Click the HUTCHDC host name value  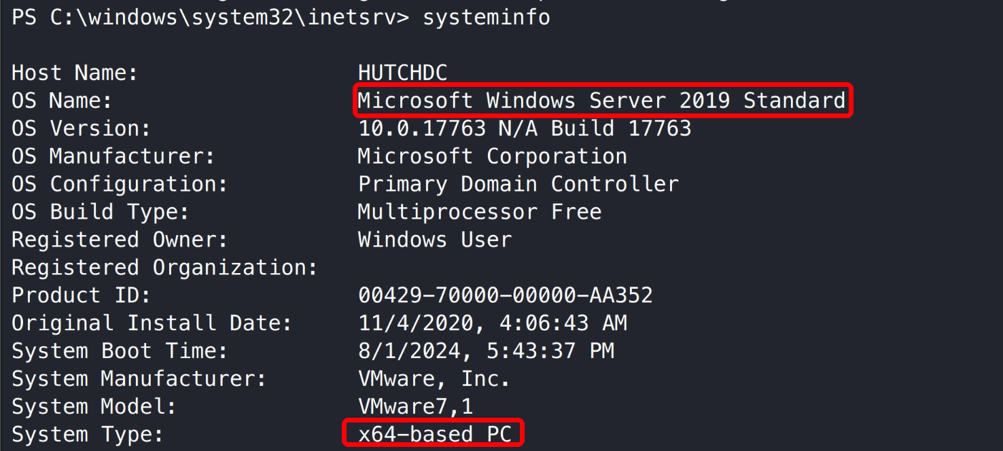[402, 73]
